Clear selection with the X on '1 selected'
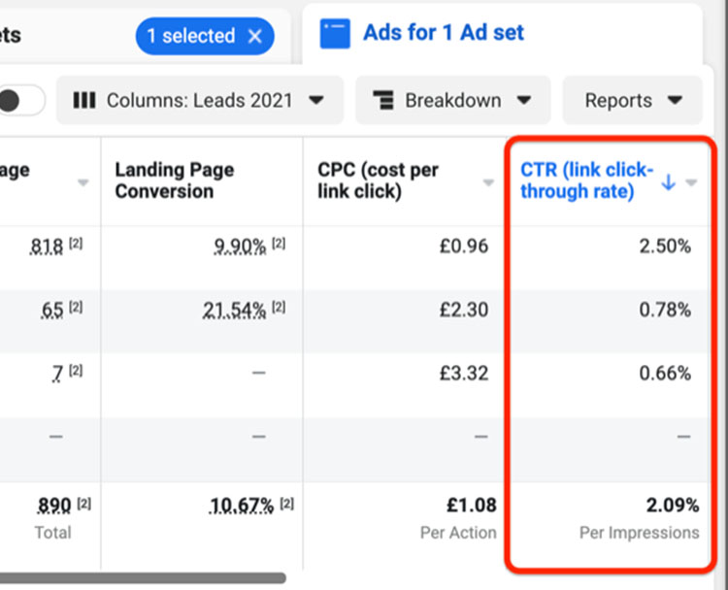Viewport: 728px width, 590px height. pos(255,36)
